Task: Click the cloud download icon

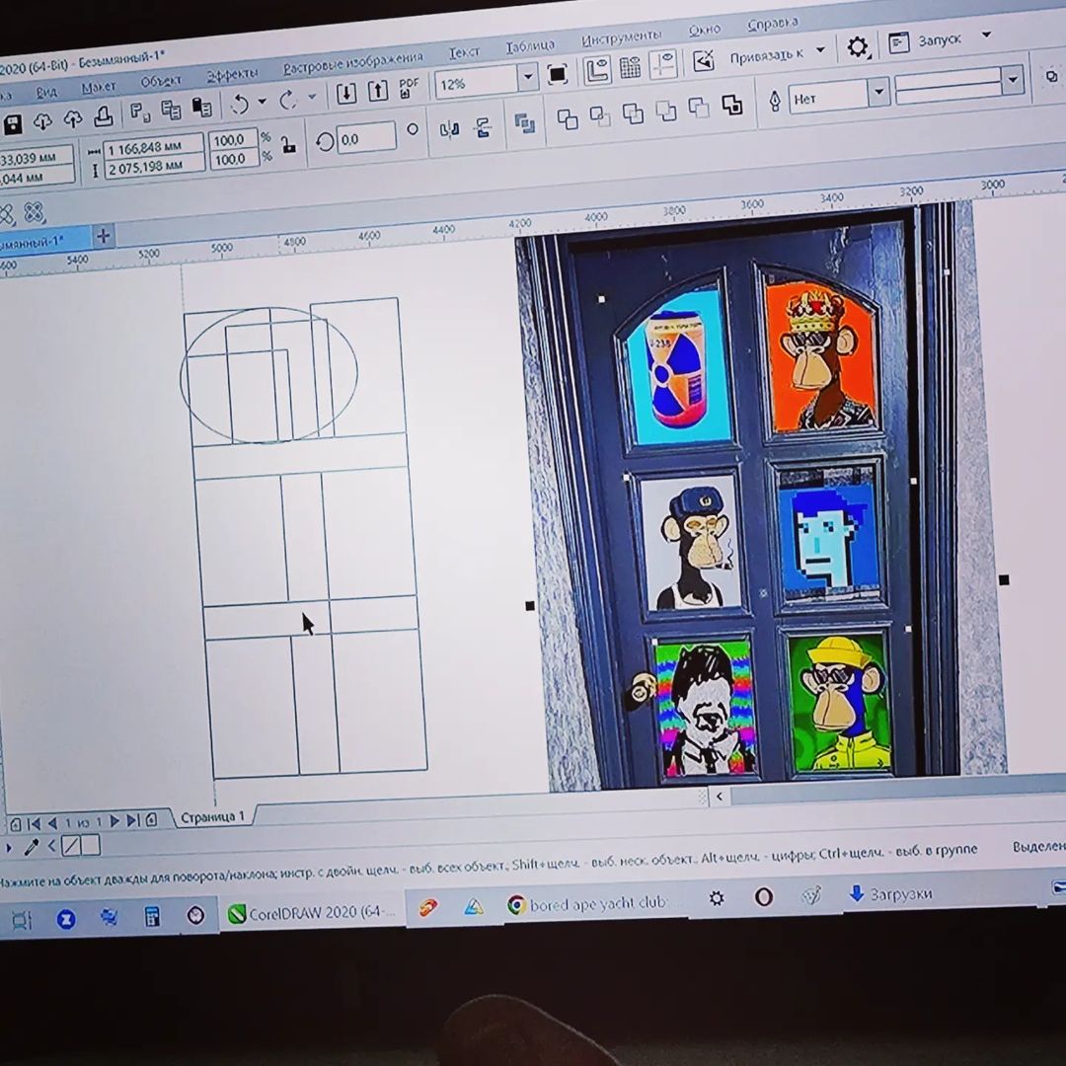Action: [42, 121]
